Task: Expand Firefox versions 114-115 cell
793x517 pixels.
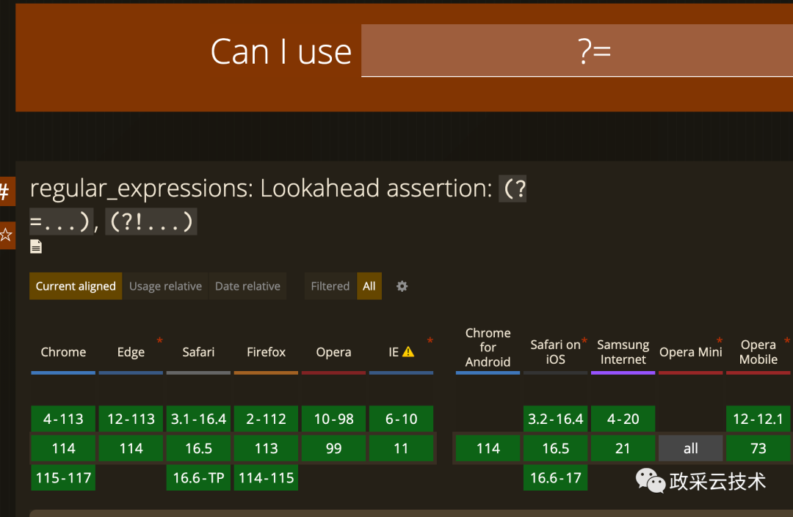Action: coord(266,478)
